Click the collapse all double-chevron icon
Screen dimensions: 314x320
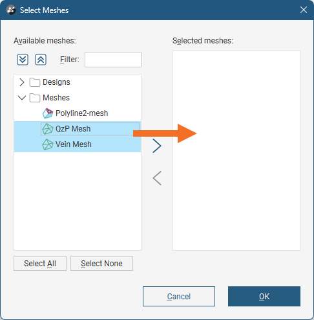41,60
